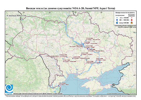The width and height of the screenshot is (141, 100).
Task: Click the blue marker left of the 4.2 МВт label
Action: (x=73, y=58)
